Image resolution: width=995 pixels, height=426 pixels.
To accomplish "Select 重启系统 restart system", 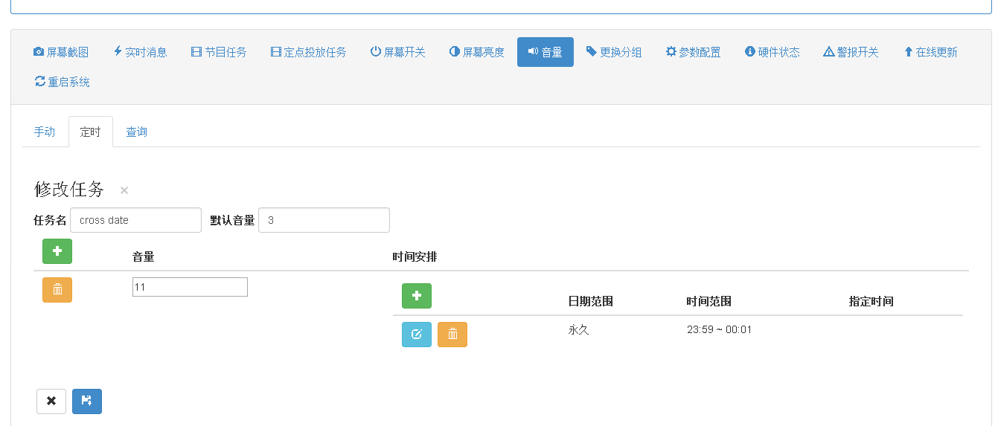I will point(62,82).
